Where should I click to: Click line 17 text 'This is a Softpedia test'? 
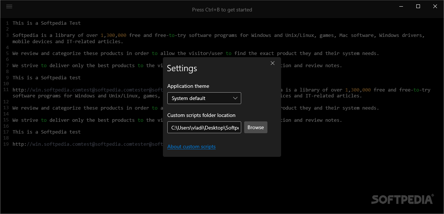pos(47,132)
